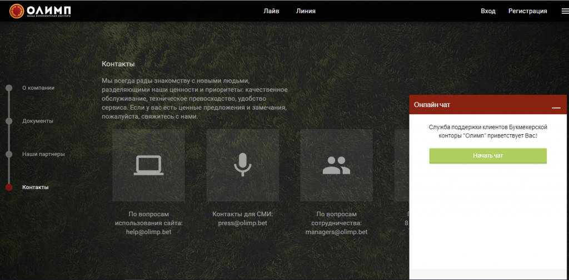This screenshot has width=569, height=280.
Task: Click the red Контакты timeline dot
Action: [x=9, y=187]
